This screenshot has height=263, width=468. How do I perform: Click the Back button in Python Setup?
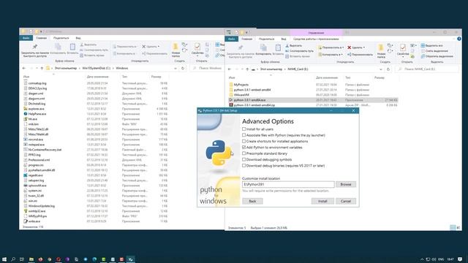point(252,201)
